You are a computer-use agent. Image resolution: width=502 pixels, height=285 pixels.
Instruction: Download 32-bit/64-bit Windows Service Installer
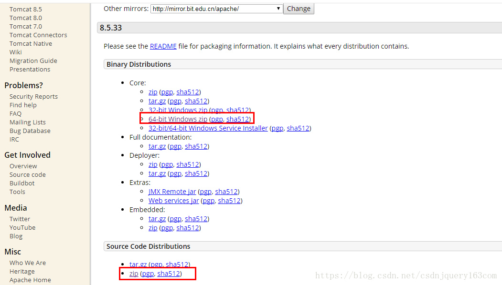coord(208,128)
